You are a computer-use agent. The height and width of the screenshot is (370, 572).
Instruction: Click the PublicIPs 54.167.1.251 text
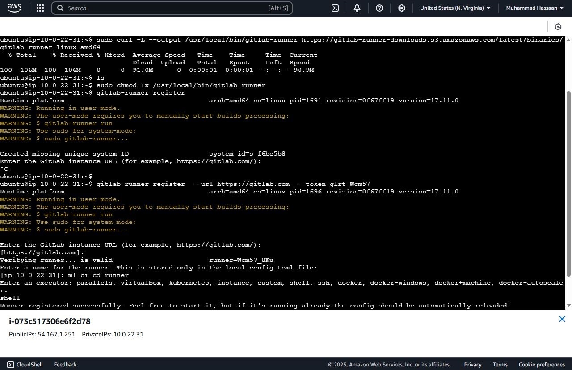pos(42,334)
